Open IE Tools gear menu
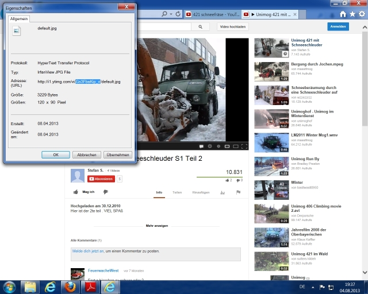Screen dimensions: 368x294 point(361,14)
